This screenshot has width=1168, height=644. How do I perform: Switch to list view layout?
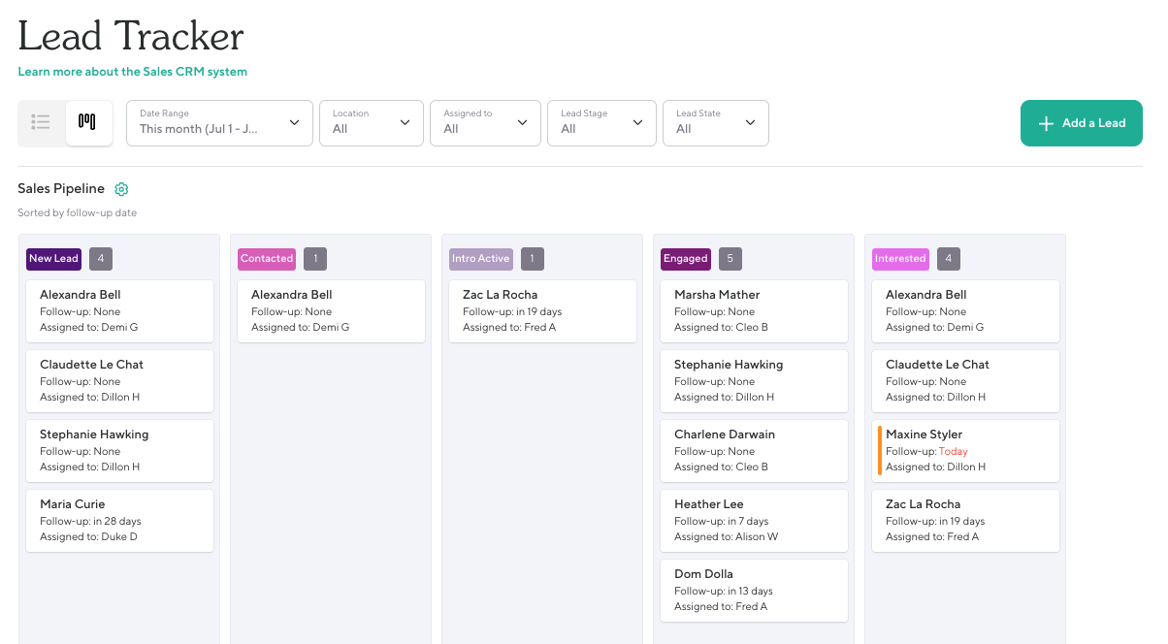[x=41, y=122]
